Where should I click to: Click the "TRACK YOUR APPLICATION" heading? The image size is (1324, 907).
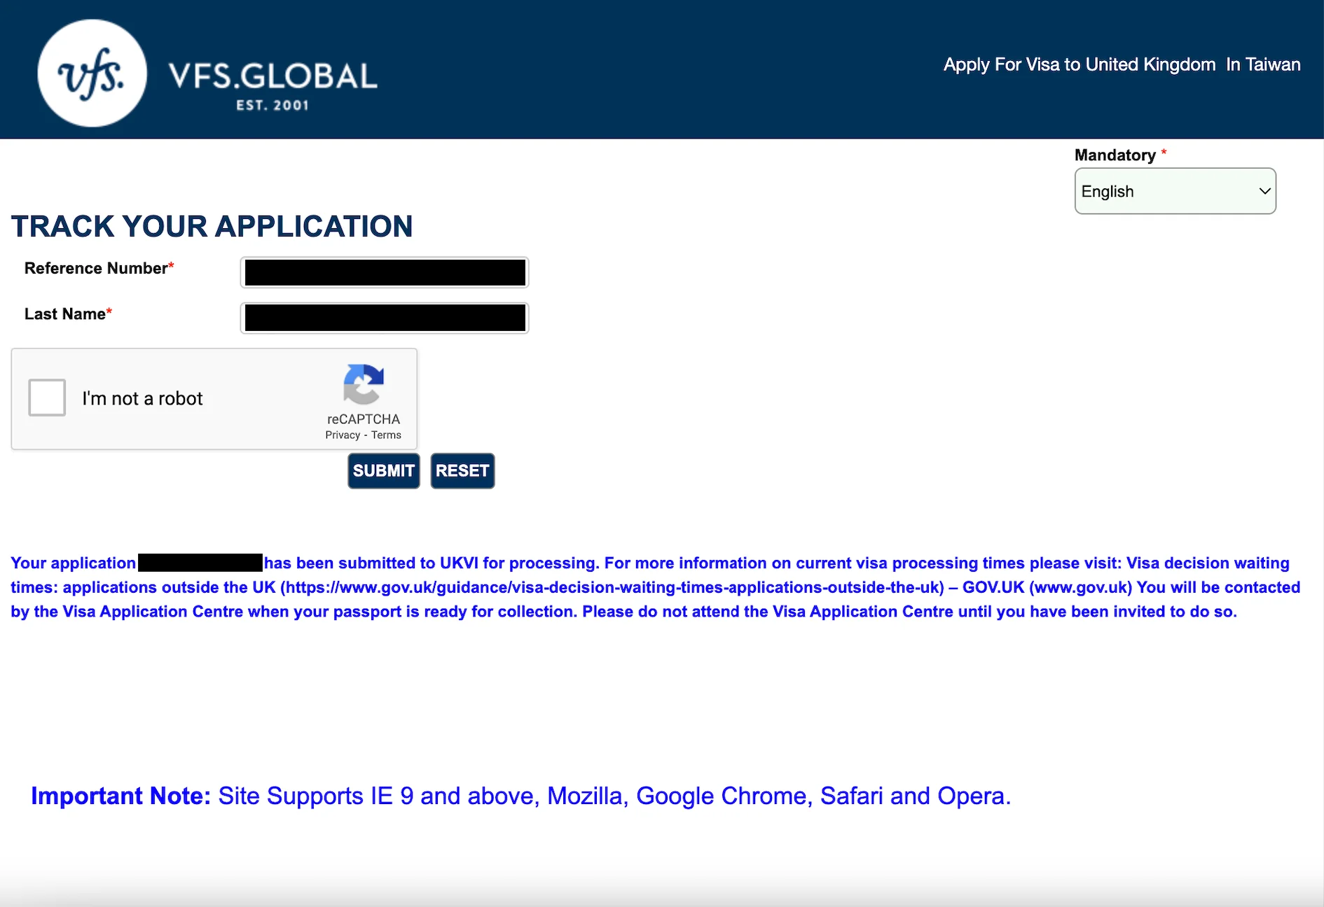click(212, 226)
